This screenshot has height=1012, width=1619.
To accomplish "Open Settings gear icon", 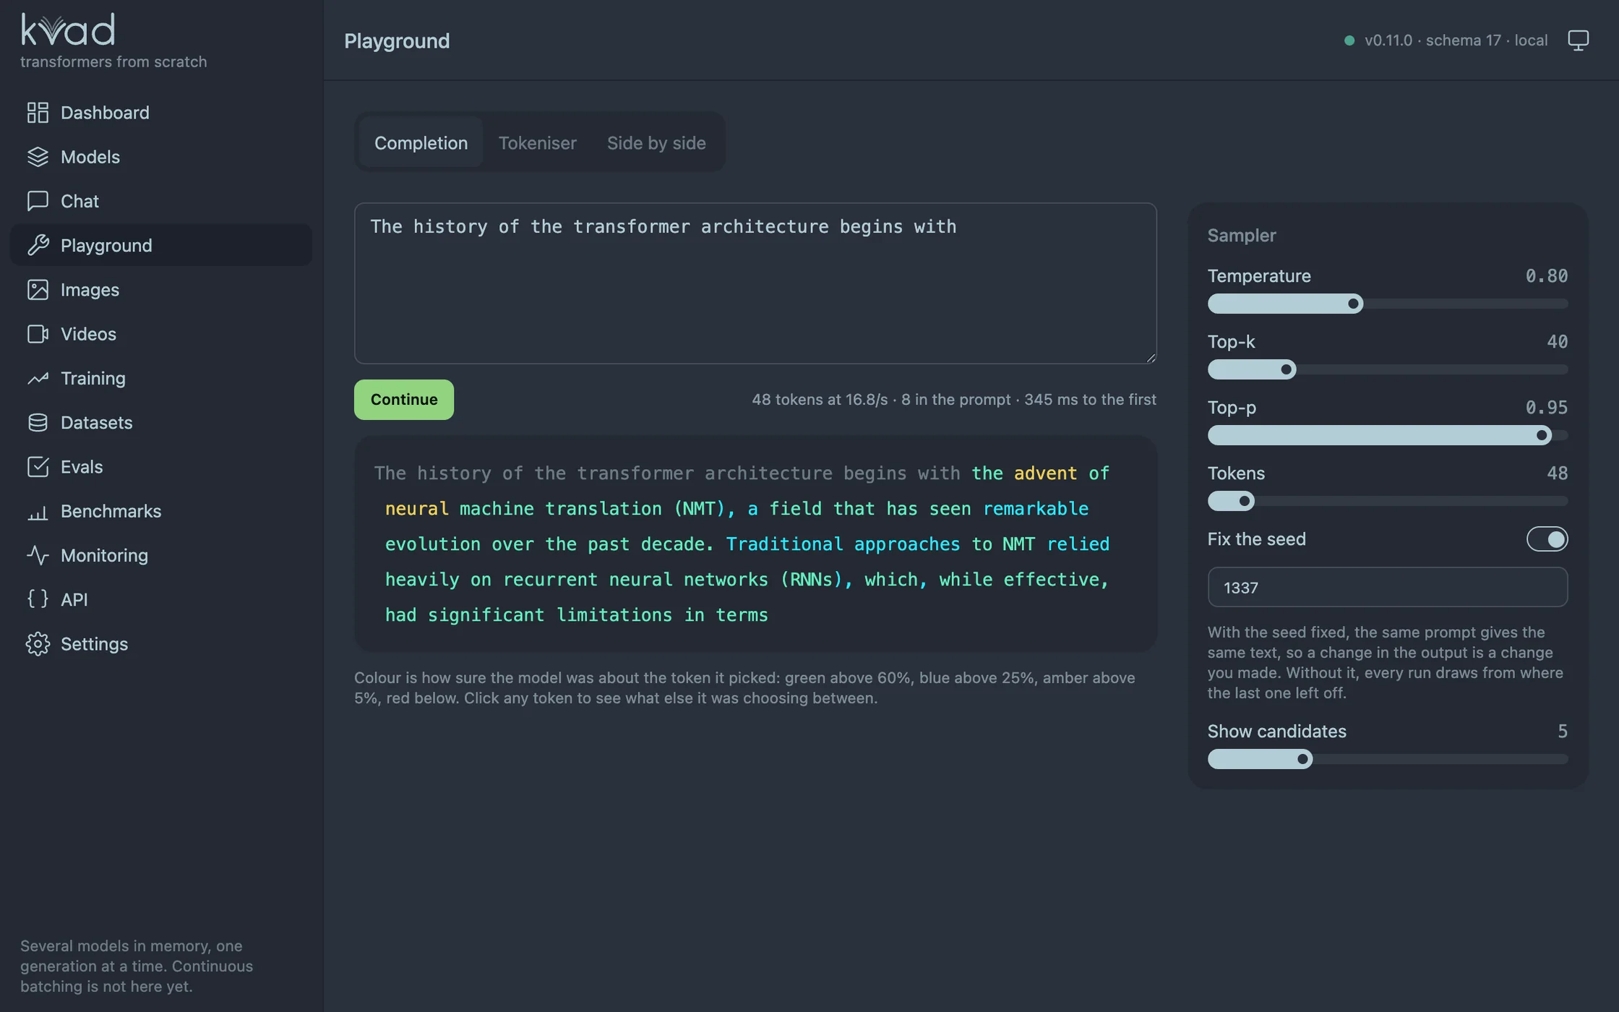I will point(38,644).
